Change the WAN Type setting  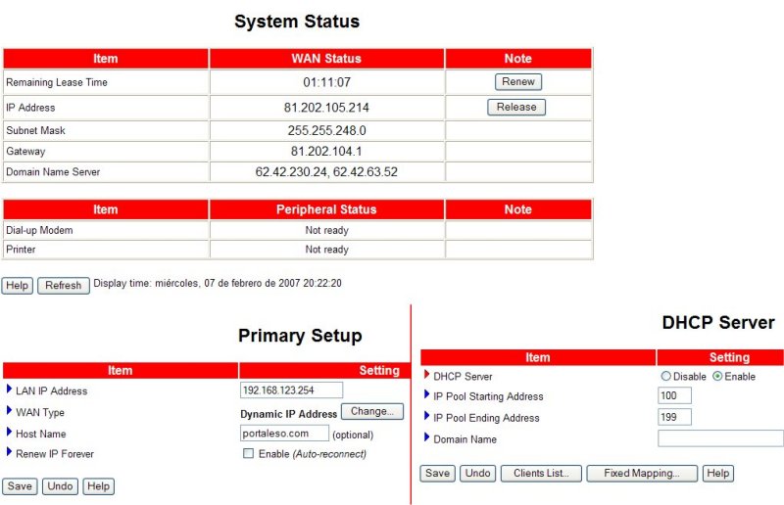click(371, 412)
